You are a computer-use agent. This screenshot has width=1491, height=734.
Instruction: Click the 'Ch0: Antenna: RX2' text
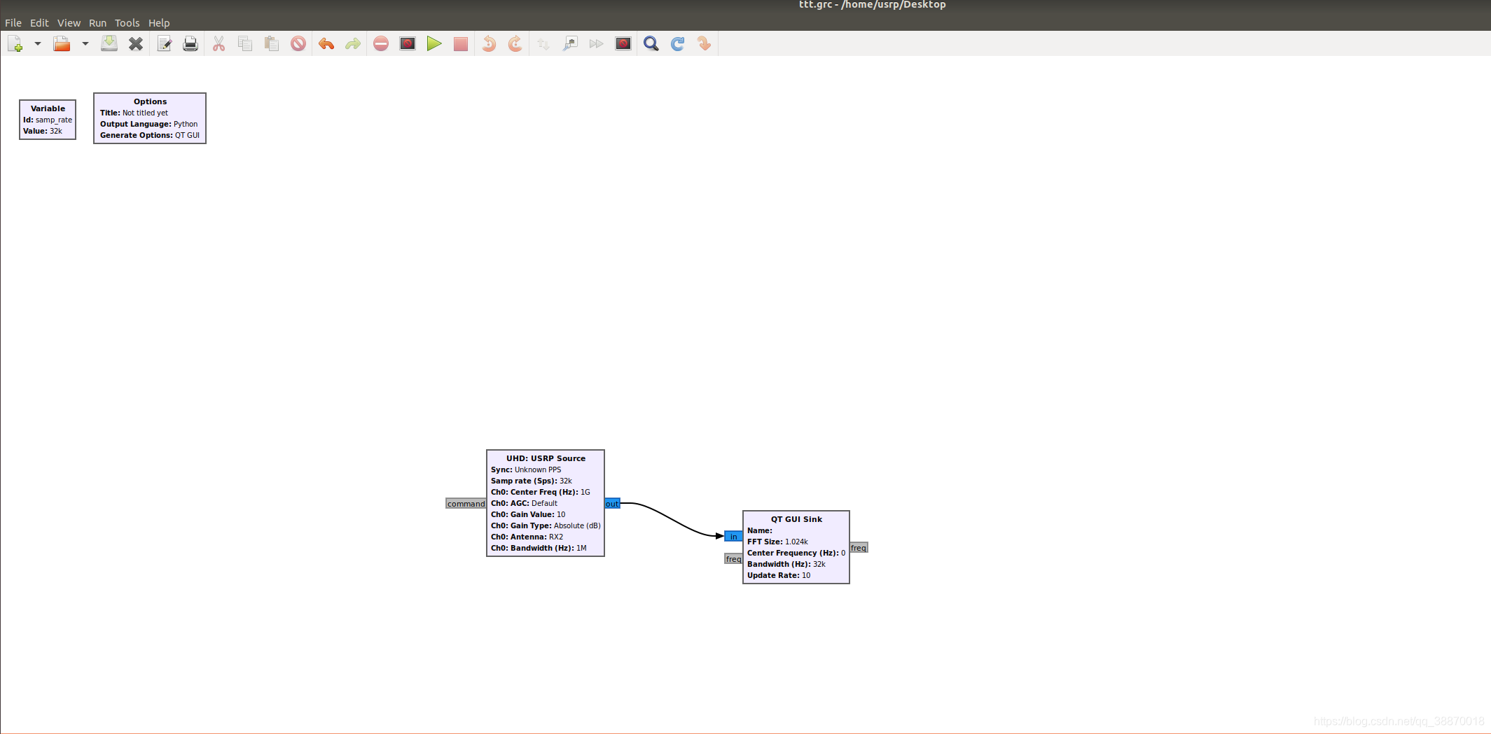click(x=527, y=537)
